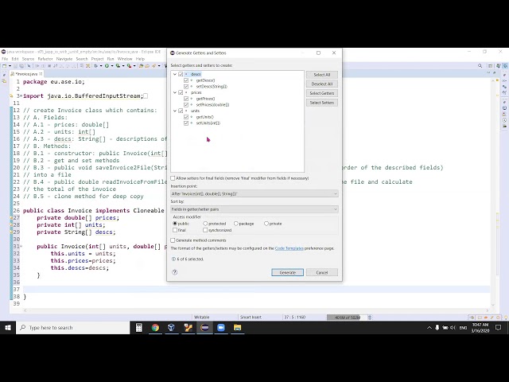Open Zoom from the taskbar

(221, 328)
